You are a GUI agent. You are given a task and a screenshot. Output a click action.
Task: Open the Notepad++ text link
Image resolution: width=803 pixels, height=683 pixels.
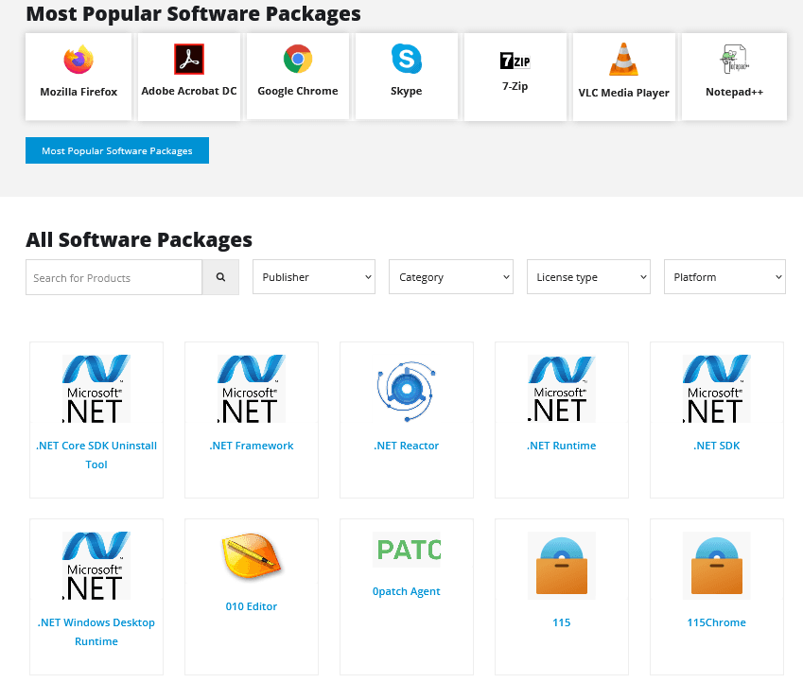click(734, 92)
